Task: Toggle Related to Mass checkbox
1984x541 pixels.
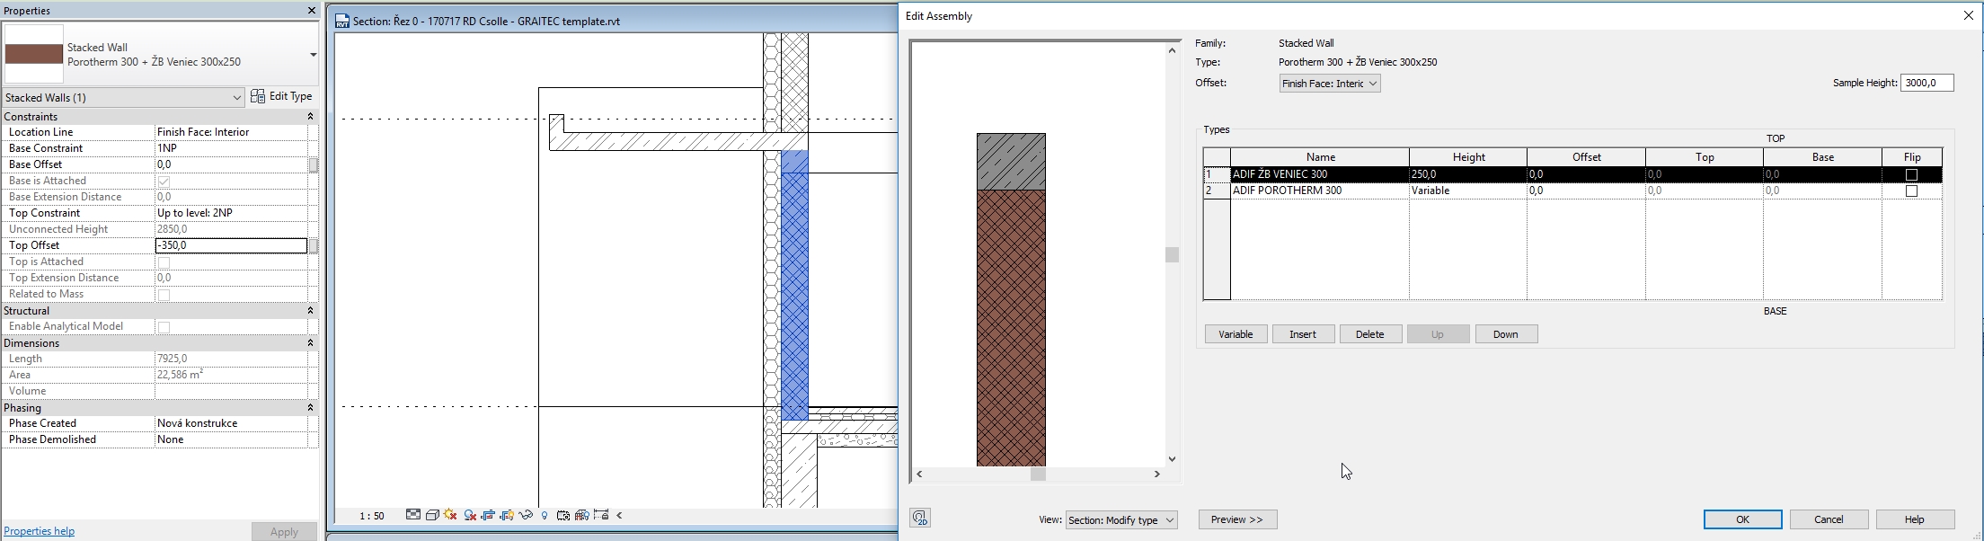Action: pos(164,295)
